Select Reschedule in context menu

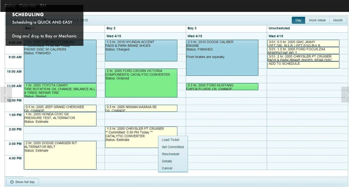[x=171, y=154]
